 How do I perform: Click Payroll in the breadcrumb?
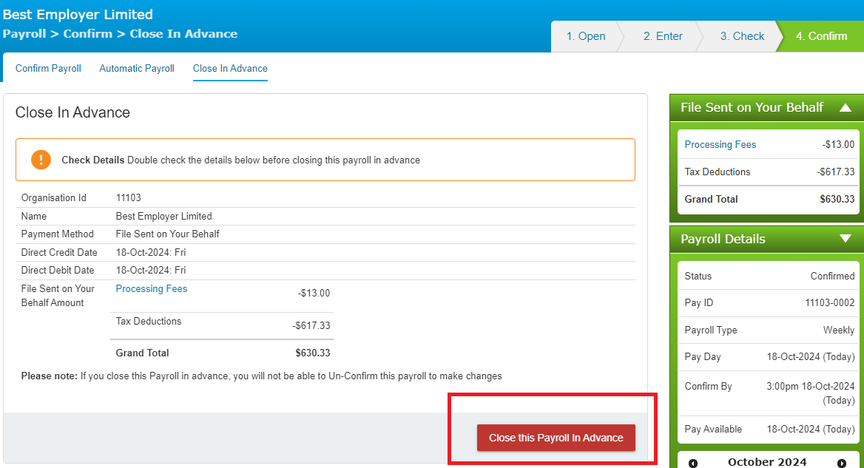point(24,33)
